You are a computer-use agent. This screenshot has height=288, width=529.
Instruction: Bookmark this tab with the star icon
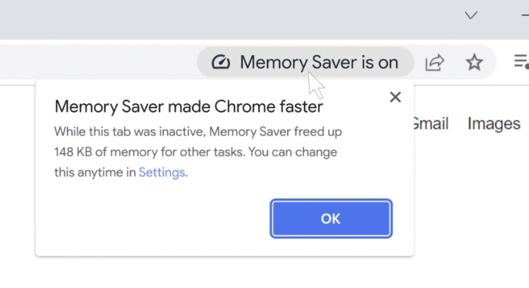tap(474, 62)
